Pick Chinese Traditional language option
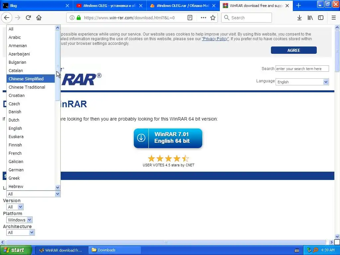The height and width of the screenshot is (255, 340). coord(31,87)
